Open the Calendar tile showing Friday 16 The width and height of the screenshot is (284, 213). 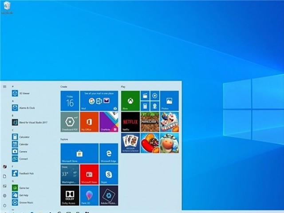(x=70, y=101)
